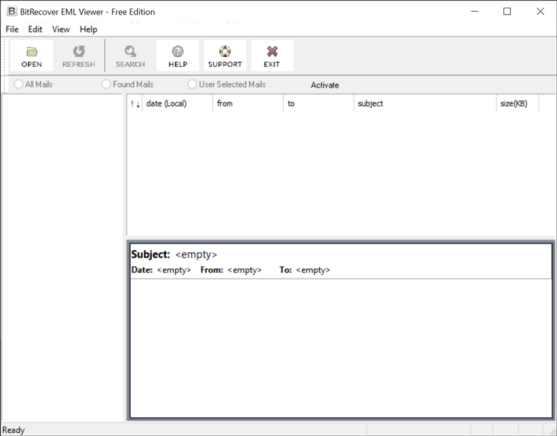Sort by the date (Local) column header

pyautogui.click(x=178, y=103)
